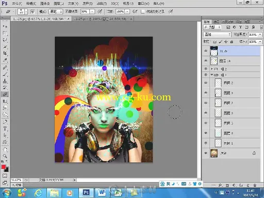Select the Eraser tool in the toolbox

(5, 94)
